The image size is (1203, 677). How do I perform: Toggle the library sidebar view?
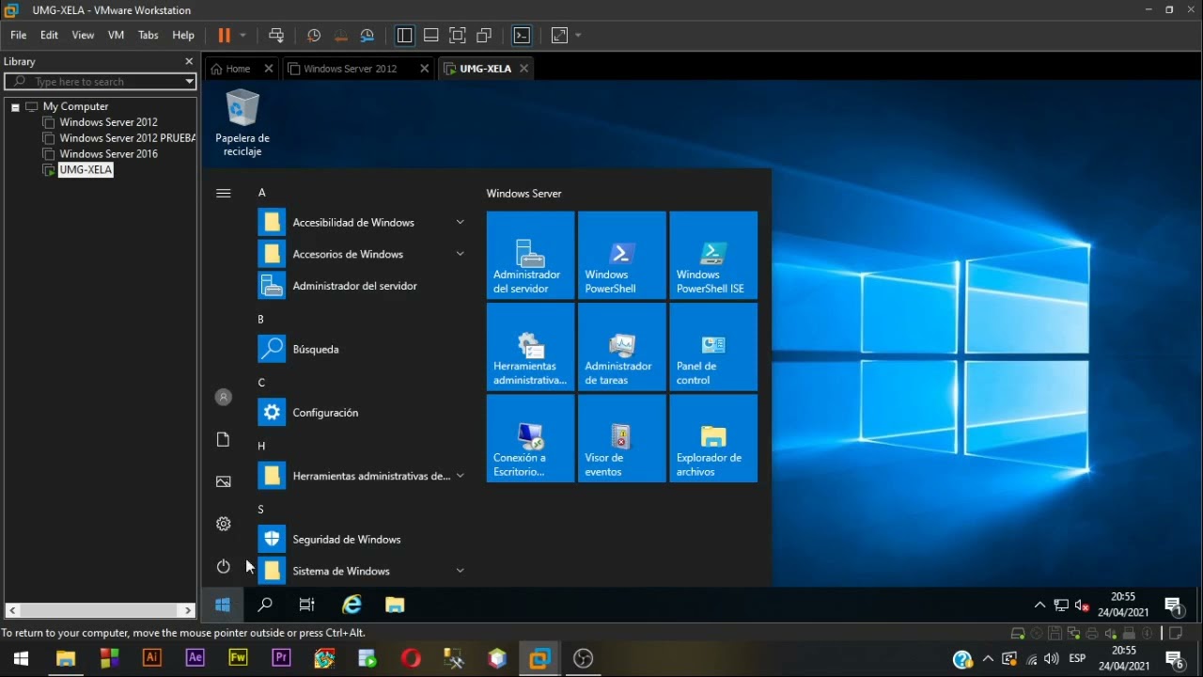click(405, 35)
